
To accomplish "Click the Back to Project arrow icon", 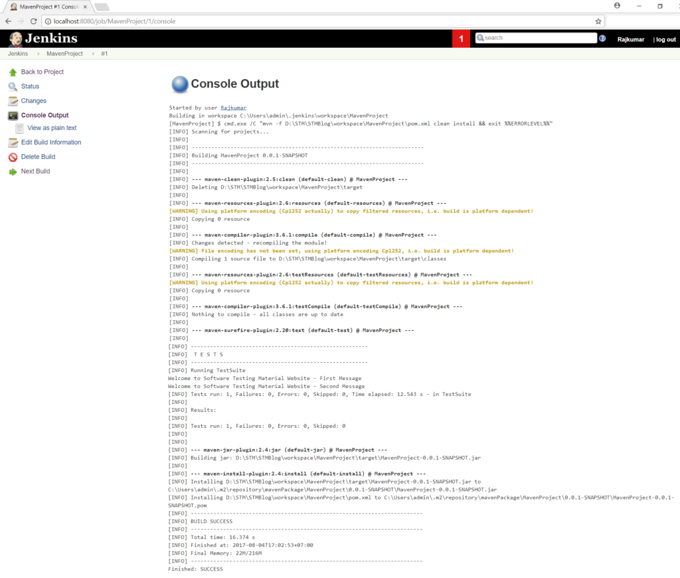I will (12, 72).
